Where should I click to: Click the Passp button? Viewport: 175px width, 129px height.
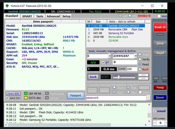click(160, 88)
